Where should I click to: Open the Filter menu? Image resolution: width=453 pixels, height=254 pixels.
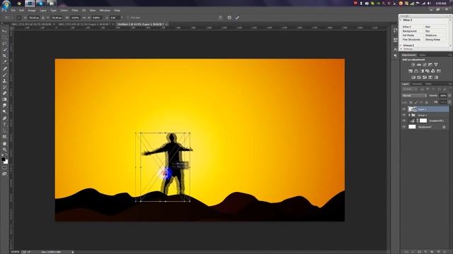[75, 11]
